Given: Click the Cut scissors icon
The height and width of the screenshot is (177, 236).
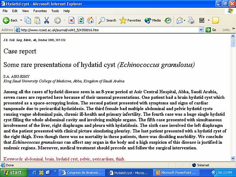Looking at the screenshot, I should (x=46, y=20).
